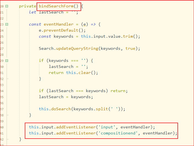Collapse the eventHandler arrow function fold toggle
Image resolution: width=194 pixels, height=146 pixels.
click(7, 24)
